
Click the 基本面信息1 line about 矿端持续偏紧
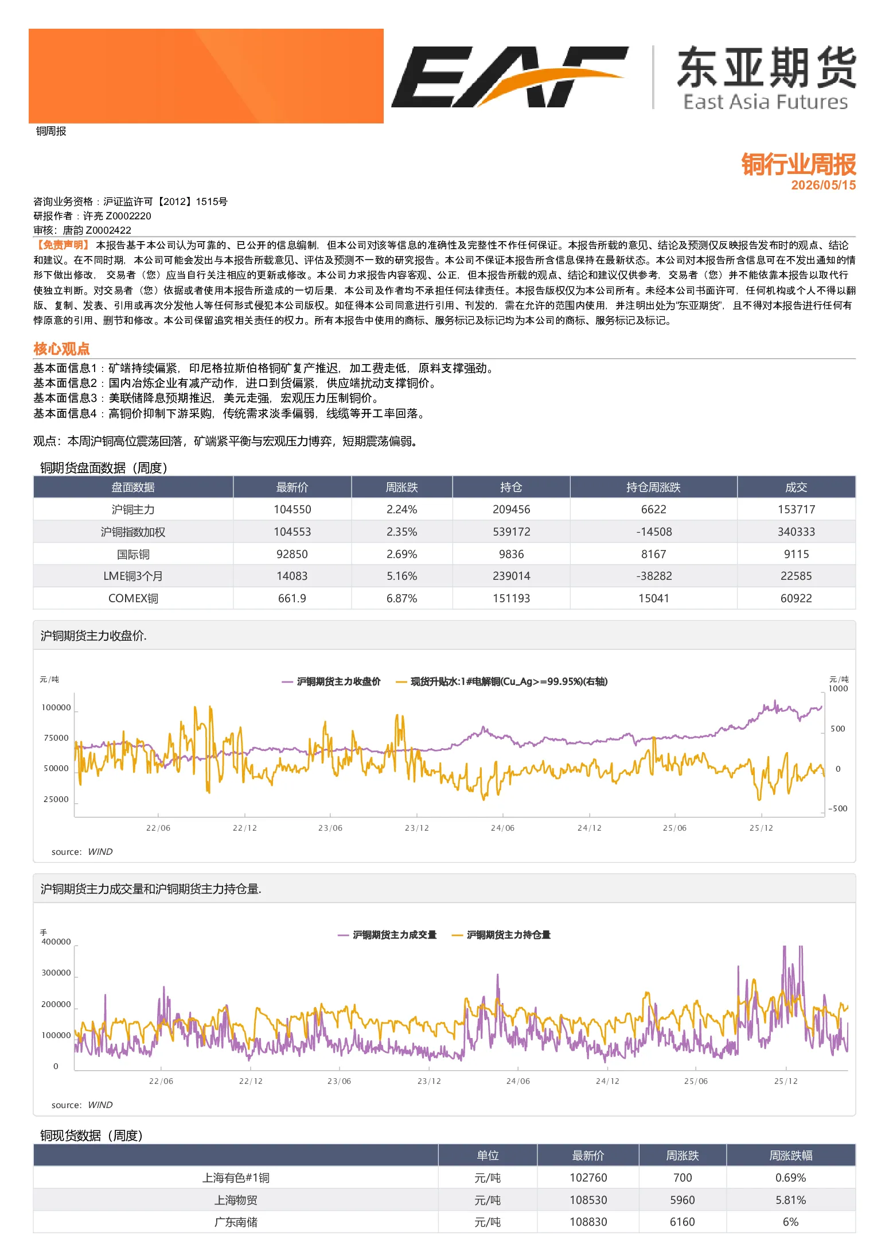click(x=264, y=368)
